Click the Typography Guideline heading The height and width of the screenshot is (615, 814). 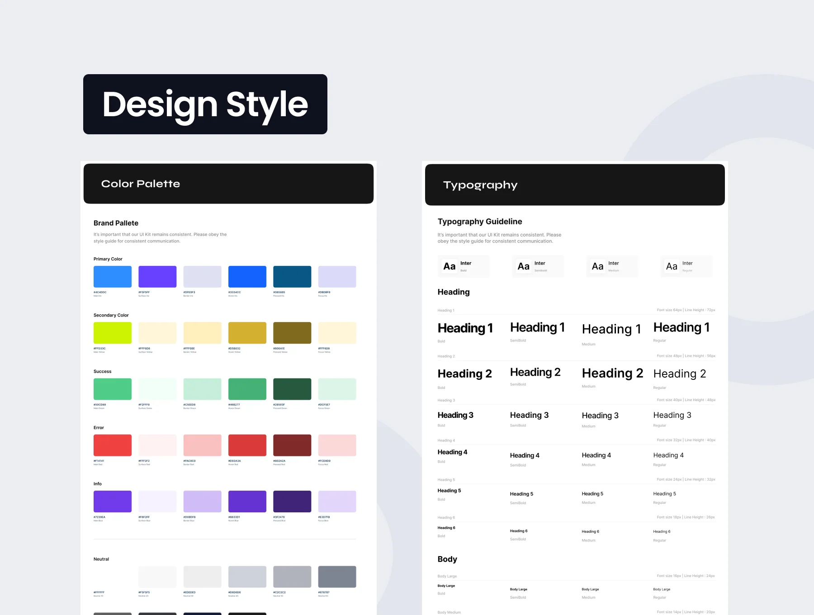[x=480, y=222]
